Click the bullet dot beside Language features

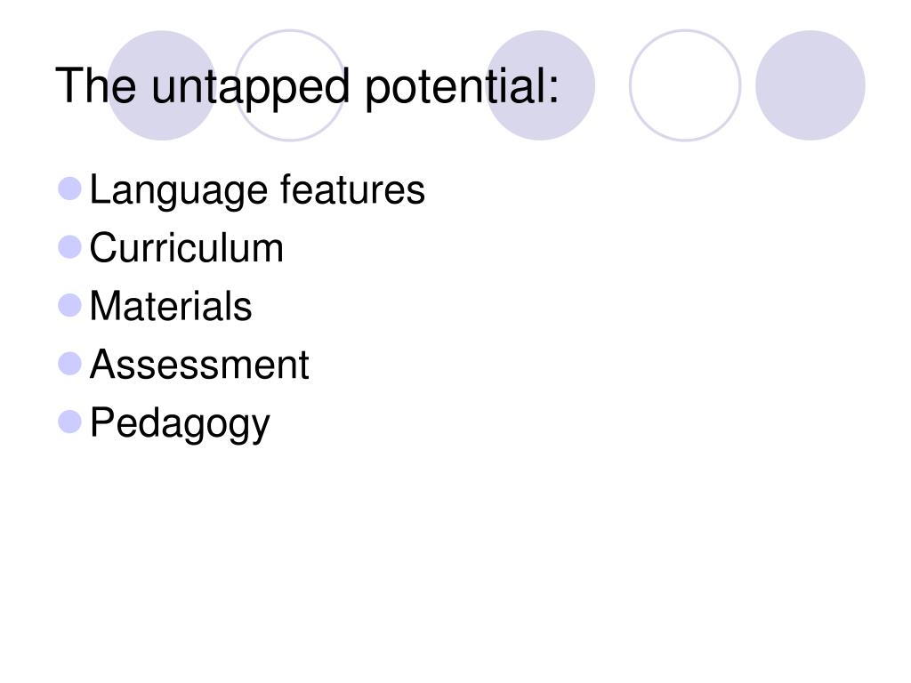click(69, 189)
